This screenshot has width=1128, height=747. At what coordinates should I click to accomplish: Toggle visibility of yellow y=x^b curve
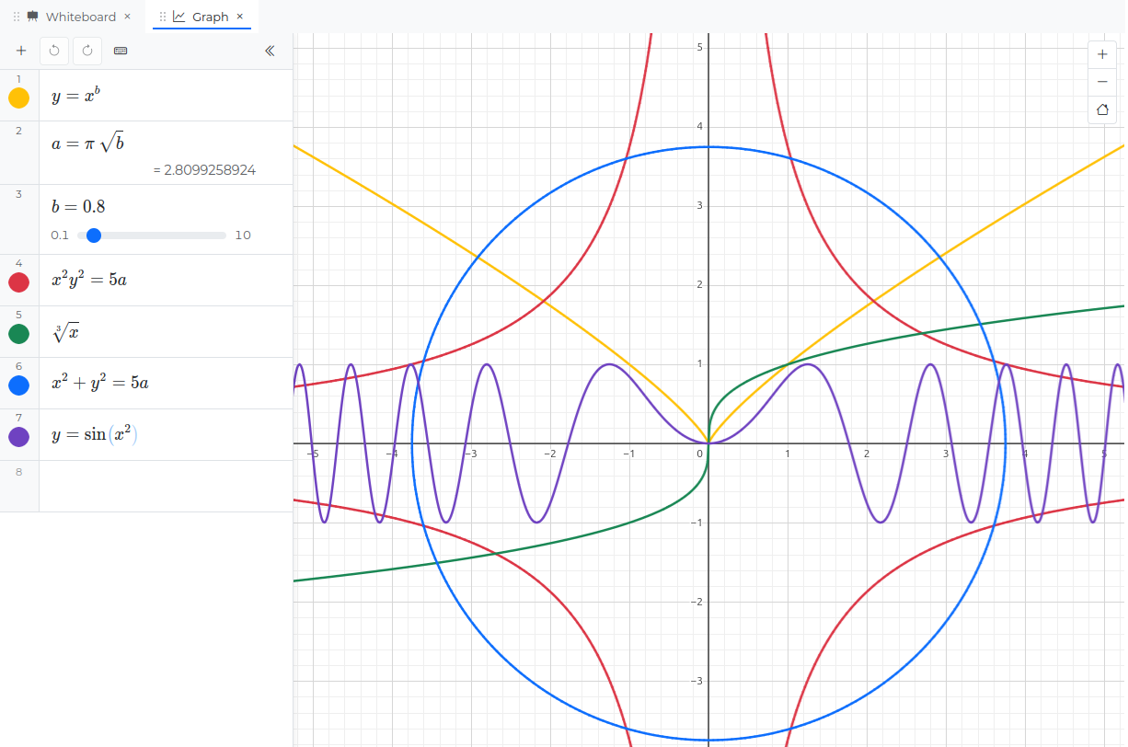(x=18, y=98)
